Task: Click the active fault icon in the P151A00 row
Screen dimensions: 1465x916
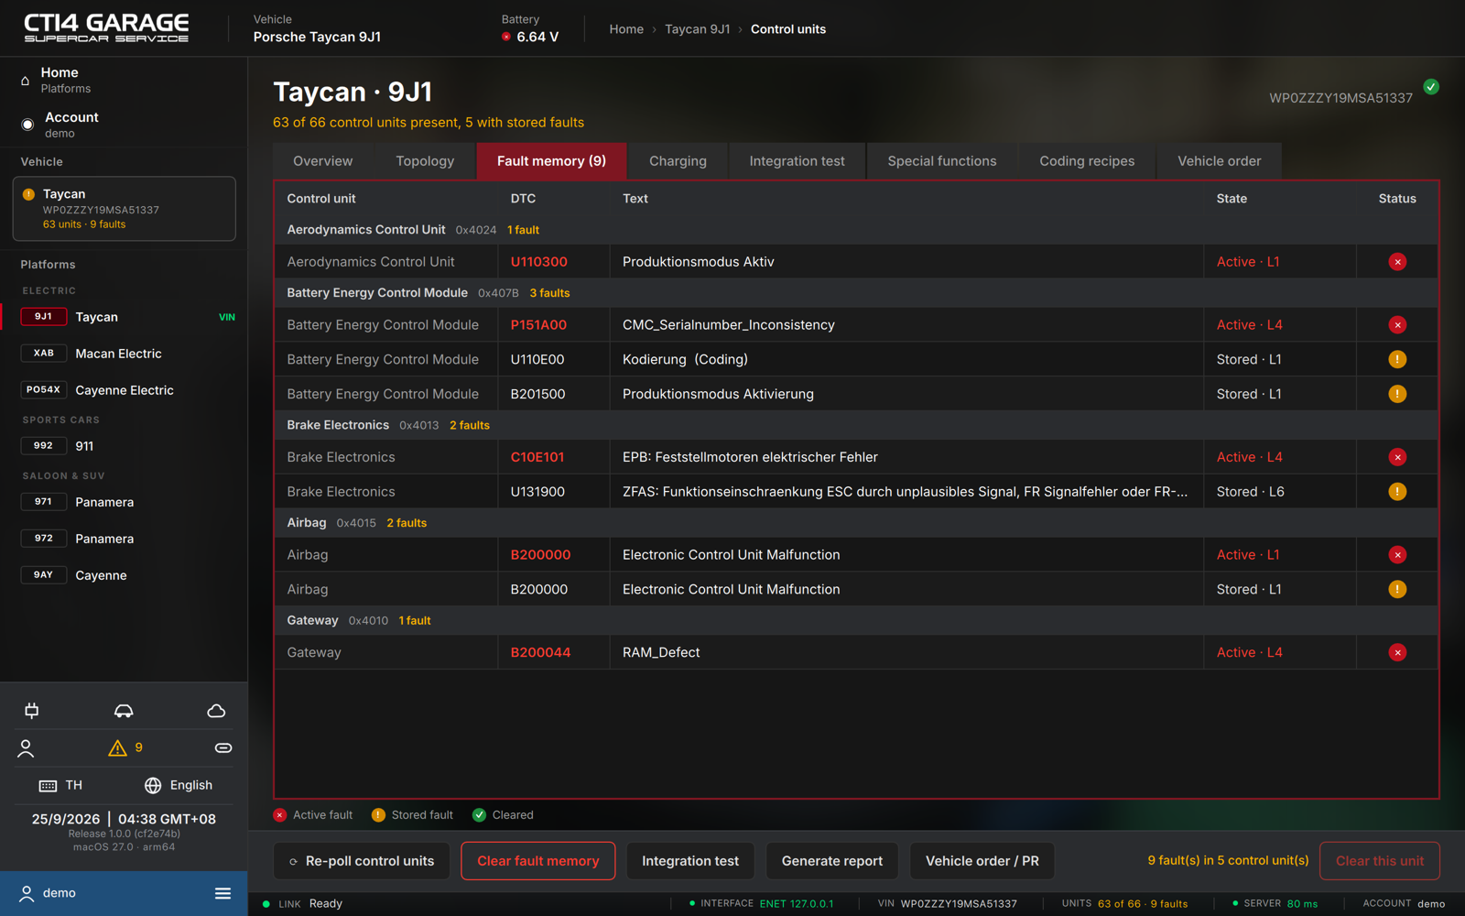Action: click(x=1397, y=325)
